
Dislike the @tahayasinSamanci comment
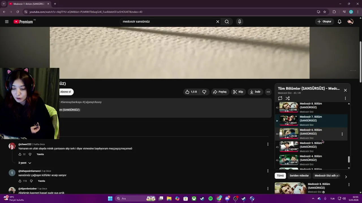point(31,181)
